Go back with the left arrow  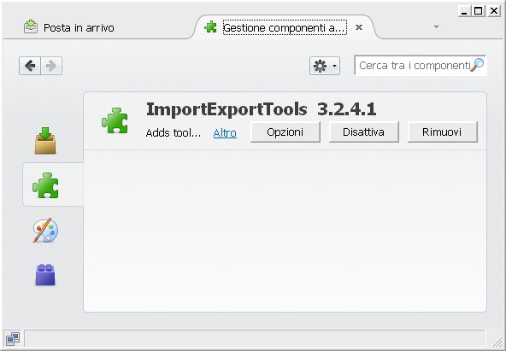(x=30, y=66)
